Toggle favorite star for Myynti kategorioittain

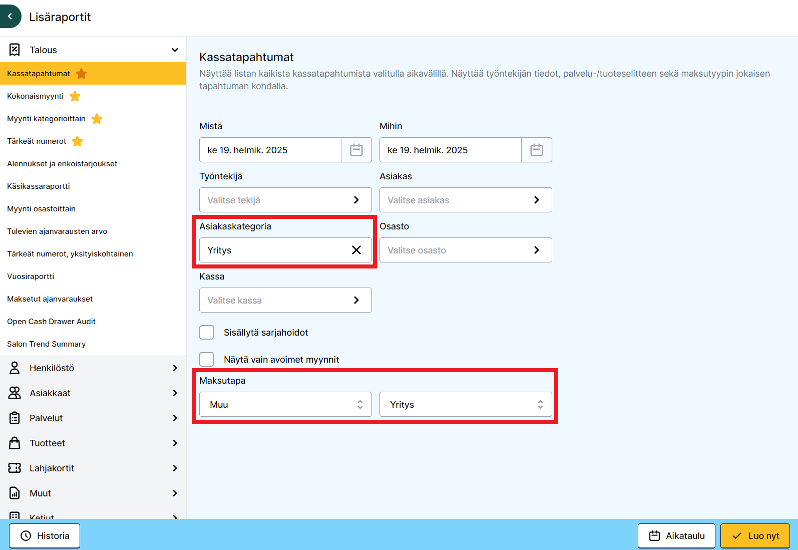97,119
